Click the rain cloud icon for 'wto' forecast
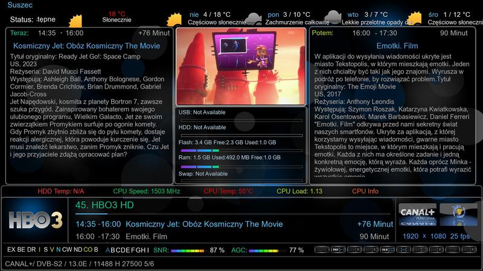This screenshot has height=271, width=483. click(333, 17)
